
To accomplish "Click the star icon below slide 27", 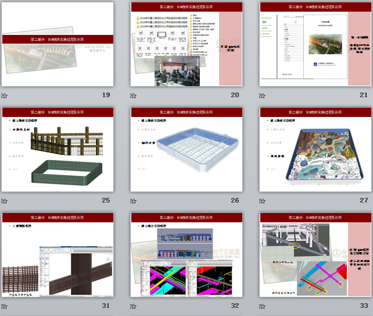I will (x=262, y=201).
